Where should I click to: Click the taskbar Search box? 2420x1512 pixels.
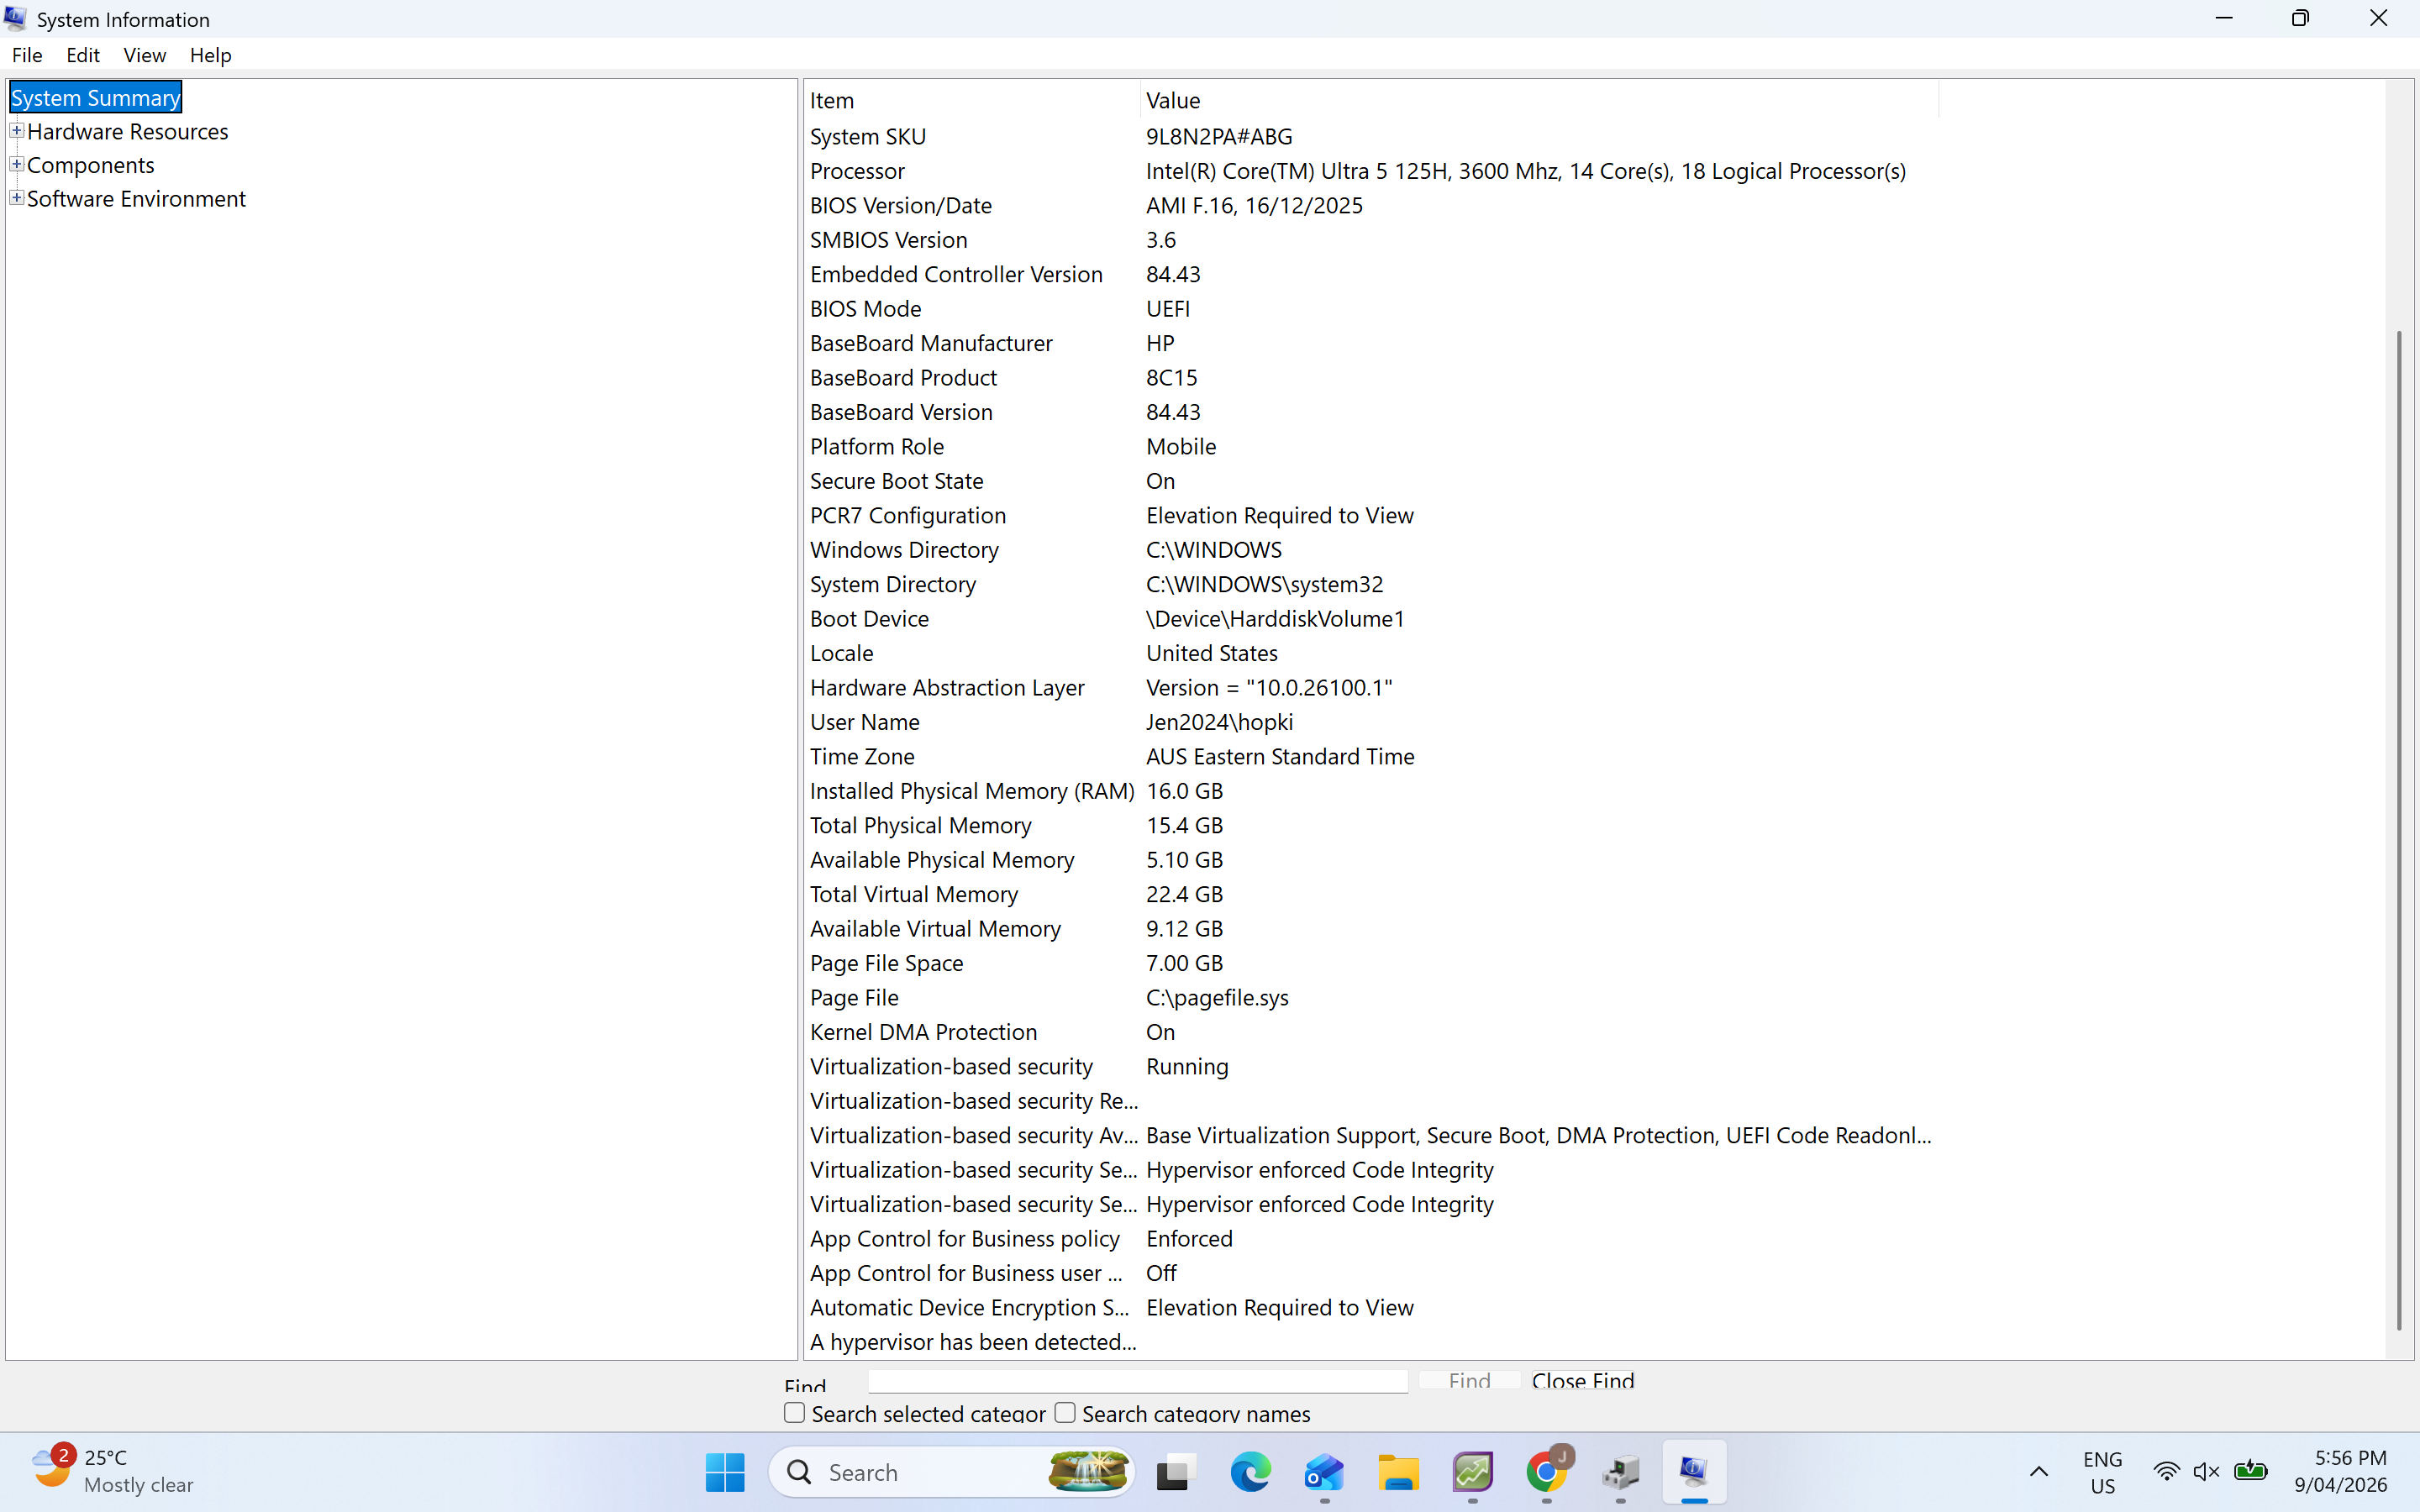(952, 1472)
